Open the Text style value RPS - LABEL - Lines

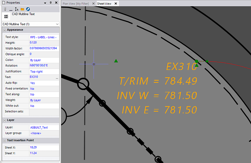(x=44, y=37)
